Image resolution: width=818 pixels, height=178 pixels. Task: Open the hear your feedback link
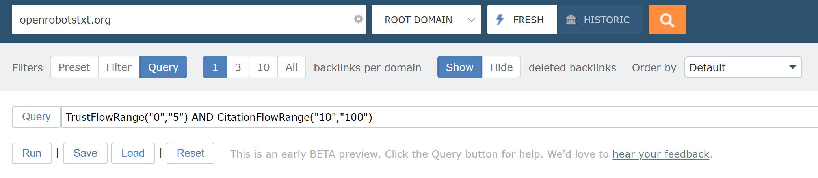point(661,154)
